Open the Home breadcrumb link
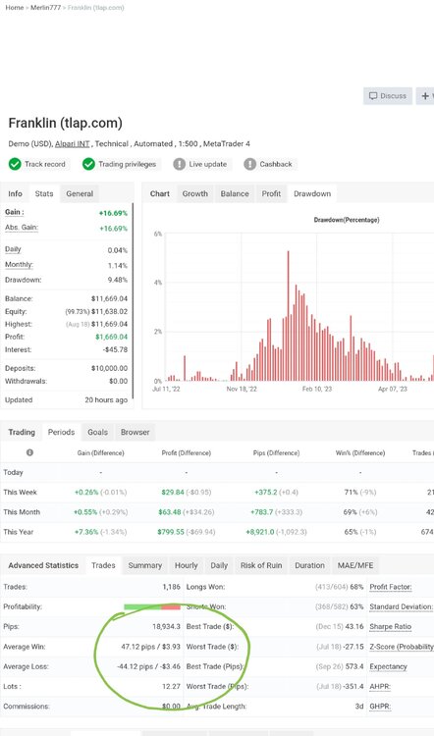 (14, 8)
